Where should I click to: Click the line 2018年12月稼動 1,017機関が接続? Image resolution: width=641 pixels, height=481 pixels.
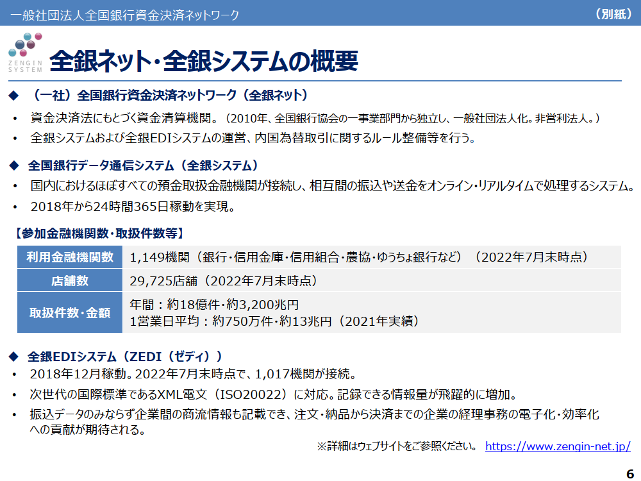(x=194, y=373)
